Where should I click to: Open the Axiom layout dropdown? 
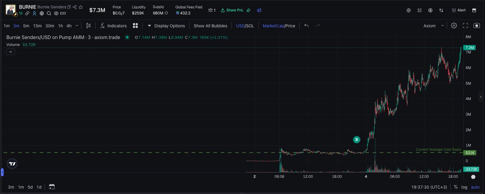[x=433, y=26]
